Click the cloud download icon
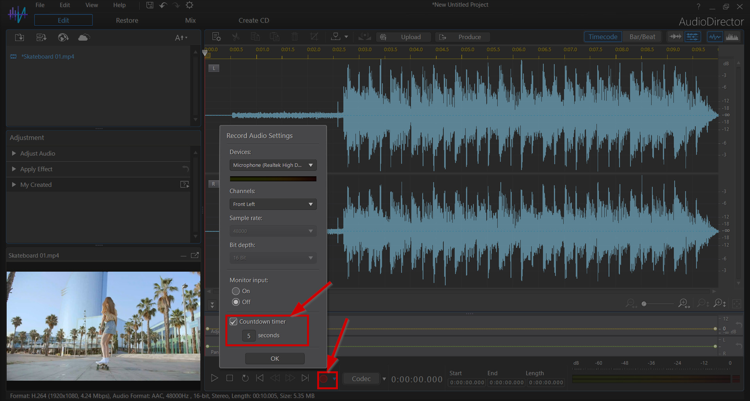This screenshot has height=401, width=750. click(x=84, y=38)
